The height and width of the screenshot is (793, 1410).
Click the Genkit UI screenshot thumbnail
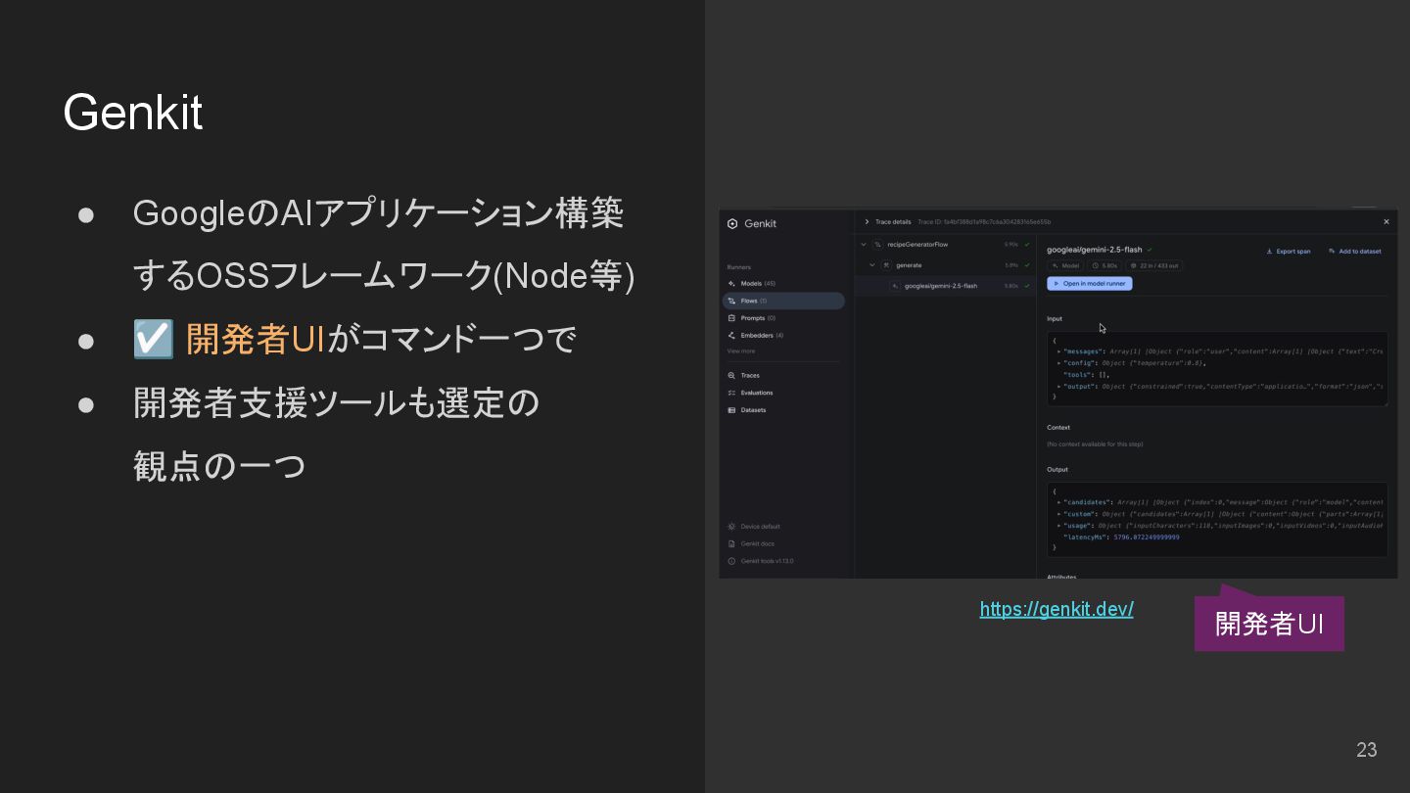pyautogui.click(x=1058, y=394)
